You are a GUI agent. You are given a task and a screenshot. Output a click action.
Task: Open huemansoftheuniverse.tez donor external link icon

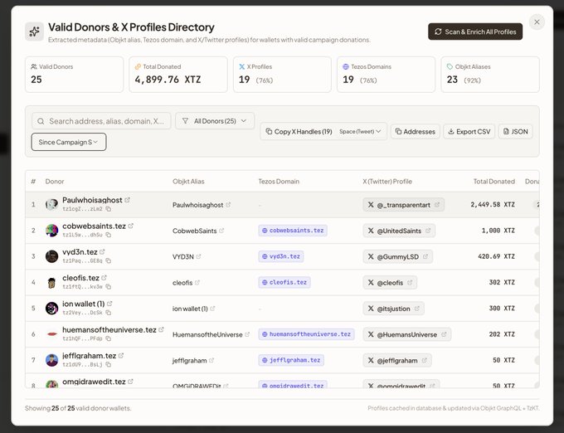[x=161, y=329]
